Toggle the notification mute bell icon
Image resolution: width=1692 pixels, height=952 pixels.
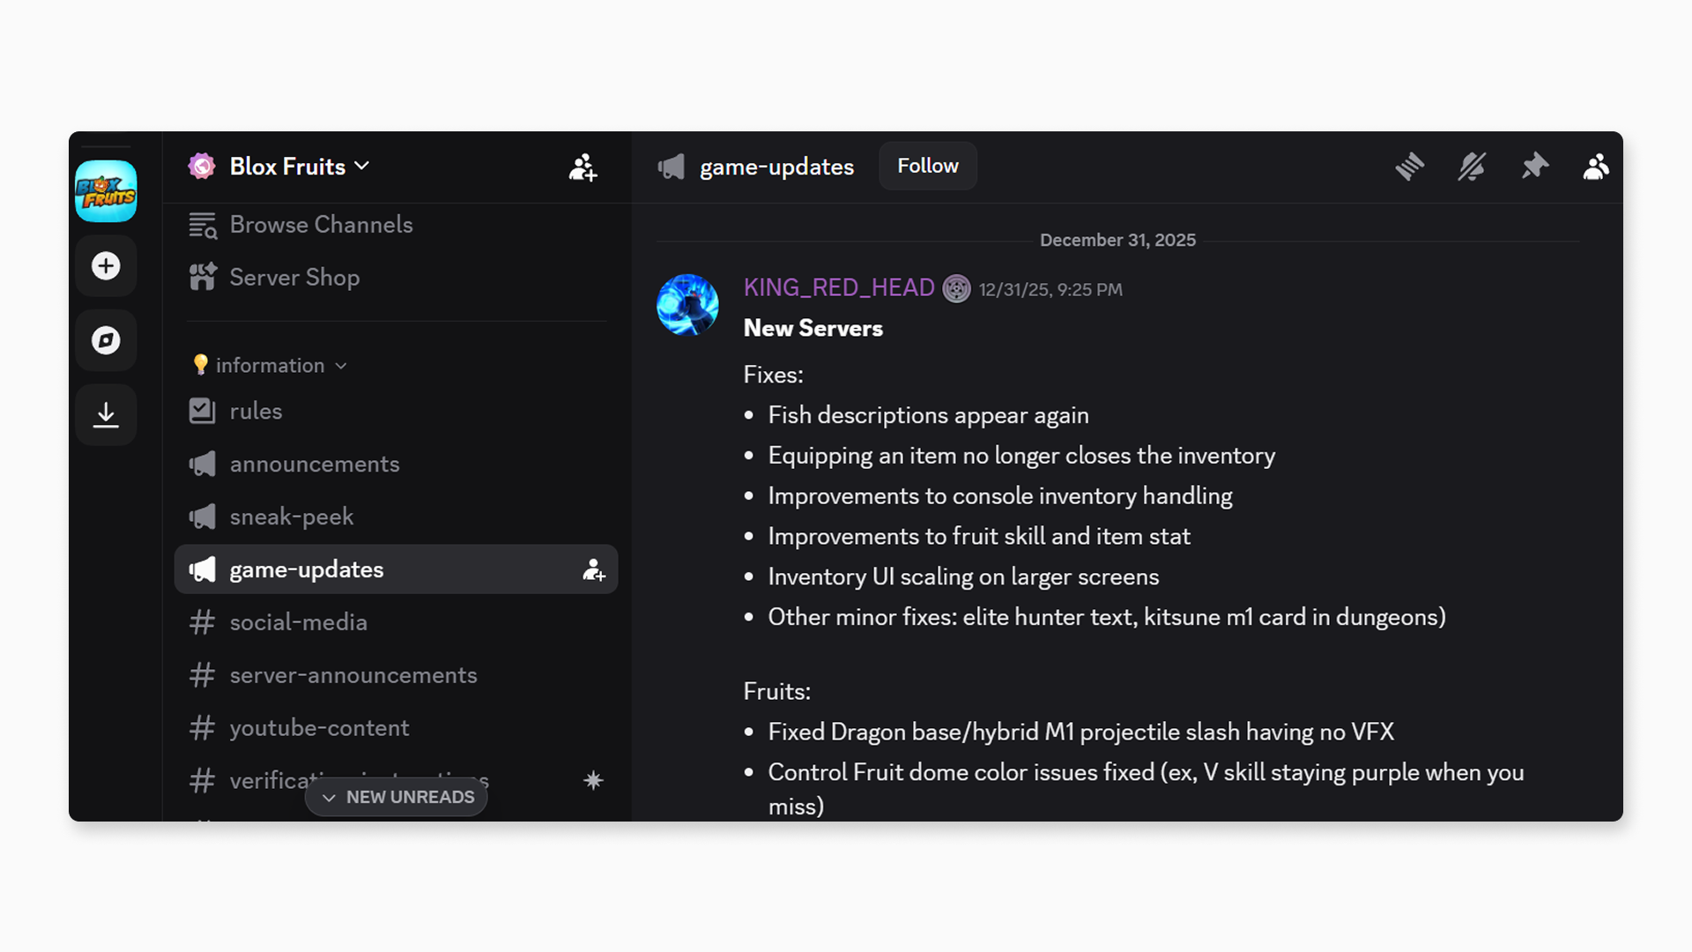1473,167
